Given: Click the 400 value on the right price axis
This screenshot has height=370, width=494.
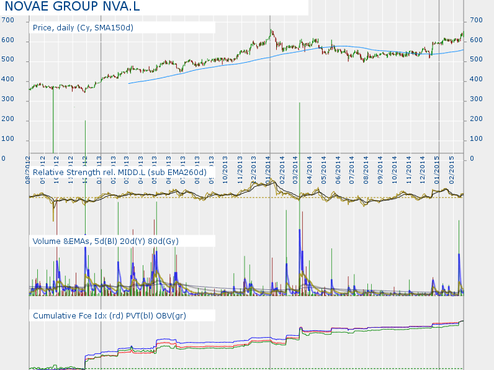Looking at the screenshot, I should coord(476,79).
